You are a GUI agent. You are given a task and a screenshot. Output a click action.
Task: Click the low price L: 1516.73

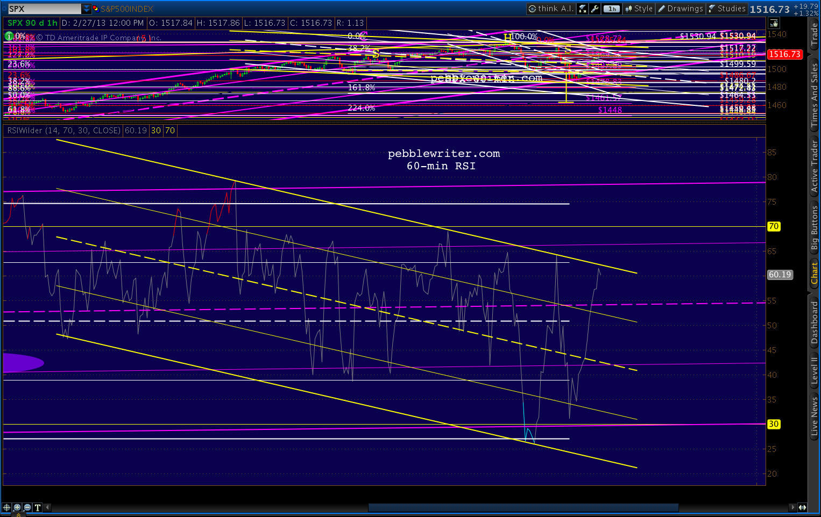(265, 23)
